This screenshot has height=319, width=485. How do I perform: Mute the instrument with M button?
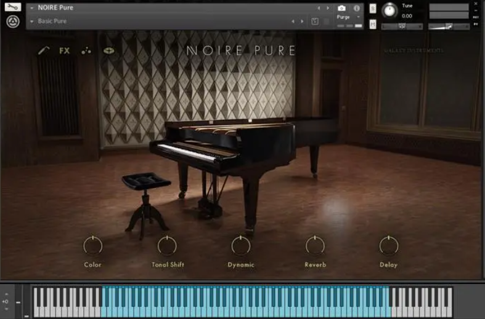[373, 24]
